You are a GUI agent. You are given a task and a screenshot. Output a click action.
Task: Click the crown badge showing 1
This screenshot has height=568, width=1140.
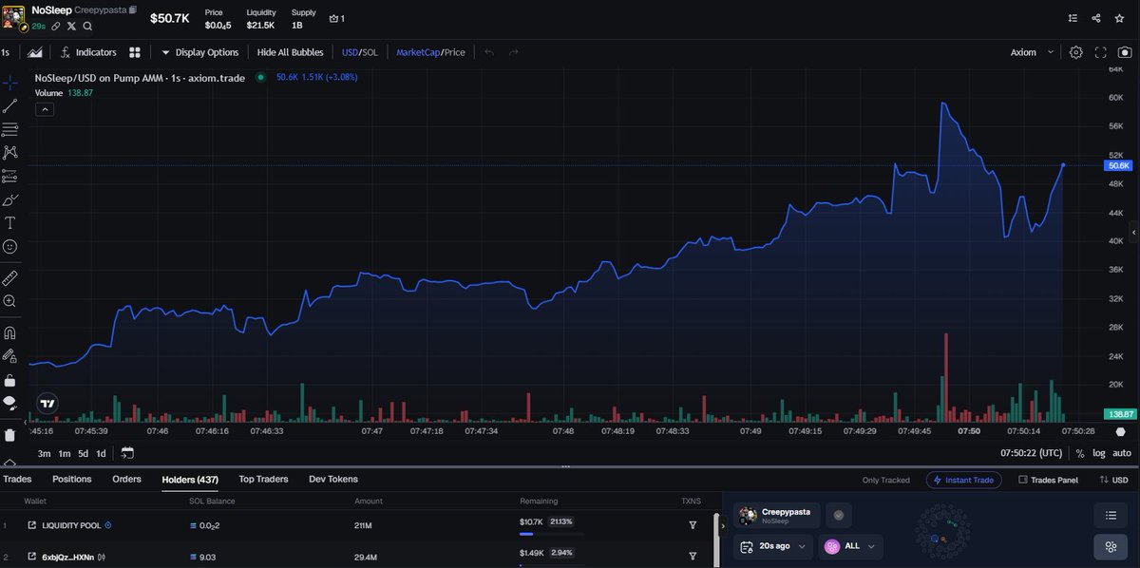pyautogui.click(x=336, y=18)
